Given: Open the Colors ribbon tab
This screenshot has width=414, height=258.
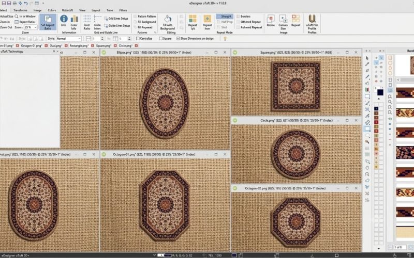Looking at the screenshot, I should tap(52, 10).
